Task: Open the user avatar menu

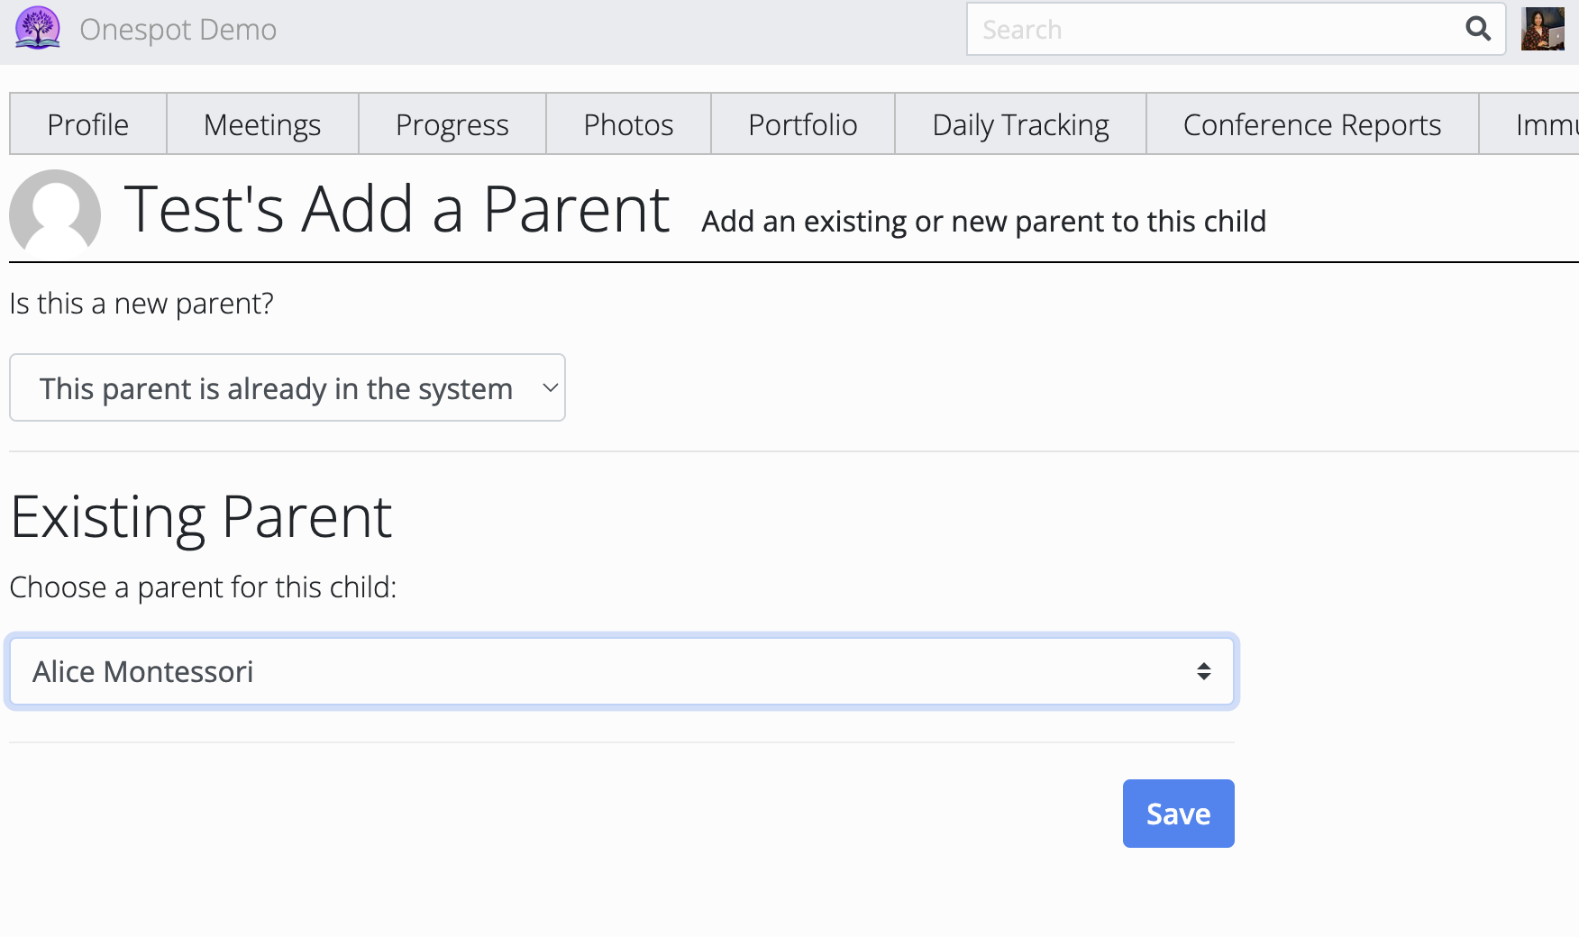Action: click(x=1542, y=29)
